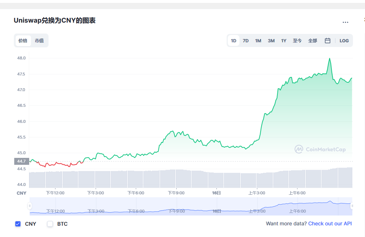Check the BTC currency checkbox

[50, 224]
